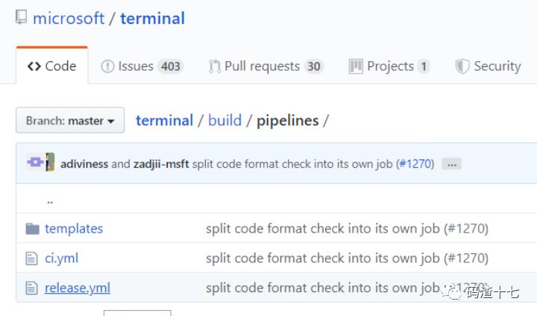Click the Code brackets icon
This screenshot has height=316, width=537.
click(34, 66)
